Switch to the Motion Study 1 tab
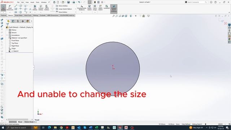 29,122
